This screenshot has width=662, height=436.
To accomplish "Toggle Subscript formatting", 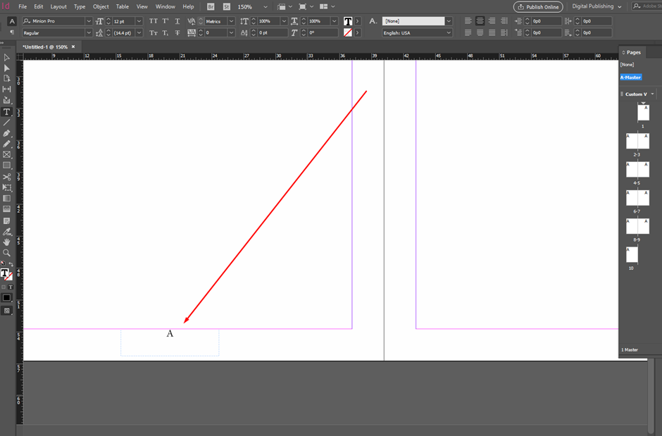I will tap(165, 32).
